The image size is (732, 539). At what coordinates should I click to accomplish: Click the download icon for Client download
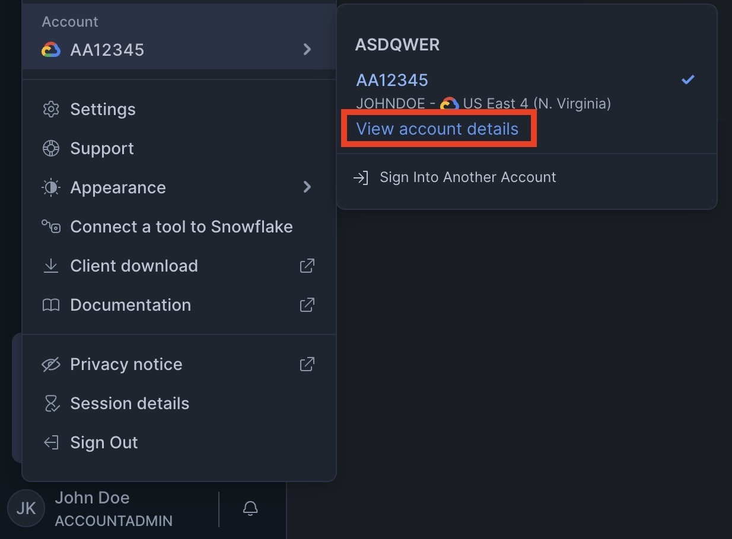point(51,266)
